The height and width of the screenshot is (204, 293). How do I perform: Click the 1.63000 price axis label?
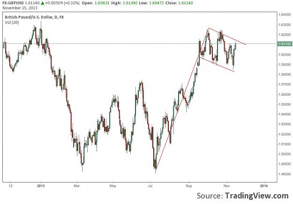(x=285, y=25)
